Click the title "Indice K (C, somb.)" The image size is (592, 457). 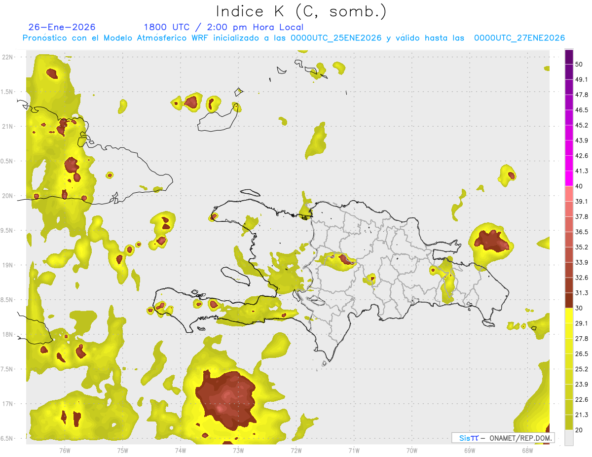[x=301, y=11]
